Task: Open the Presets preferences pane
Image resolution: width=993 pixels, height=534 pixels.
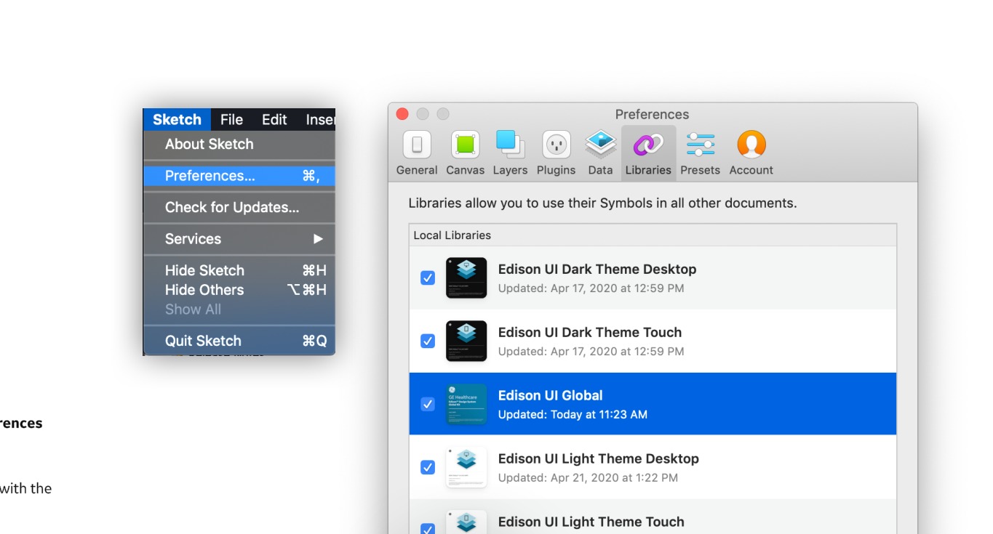Action: [x=700, y=153]
